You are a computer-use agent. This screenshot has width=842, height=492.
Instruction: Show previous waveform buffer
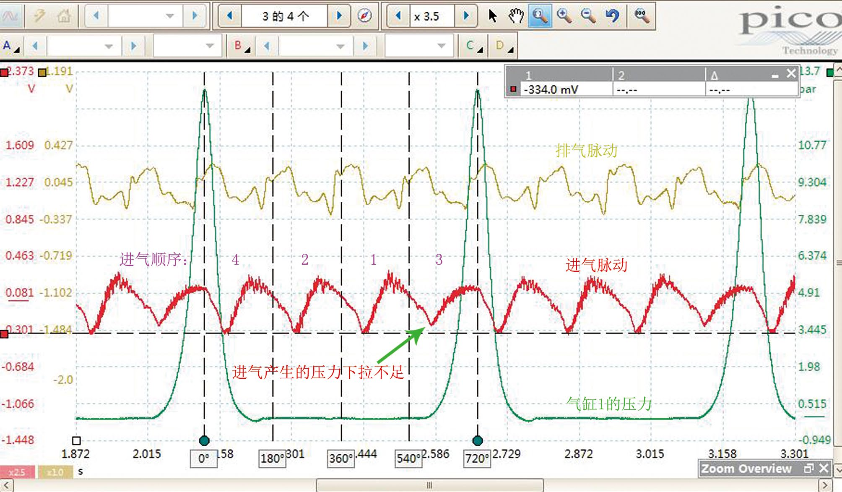(x=229, y=16)
